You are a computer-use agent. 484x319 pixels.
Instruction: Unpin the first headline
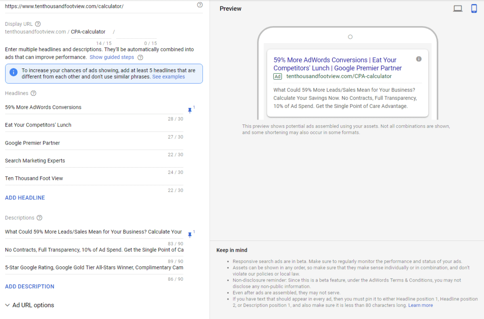click(190, 110)
